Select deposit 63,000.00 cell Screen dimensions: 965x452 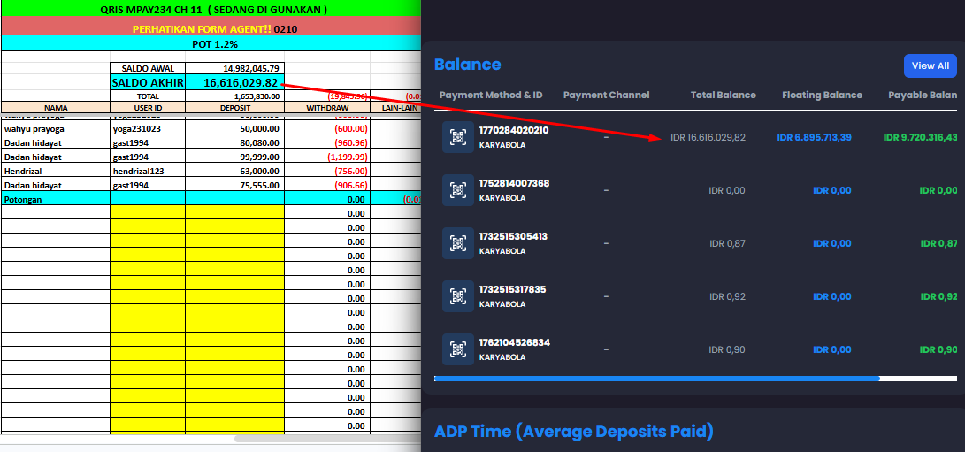pos(234,171)
